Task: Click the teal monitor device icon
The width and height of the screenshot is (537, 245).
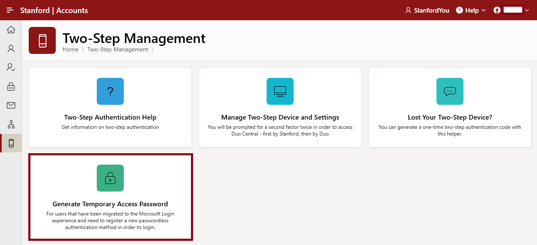Action: pos(280,91)
